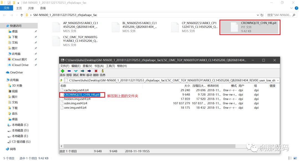Select 本地磁盘 (D:) in the sidebar
The width and height of the screenshot is (299, 161).
tap(20, 130)
